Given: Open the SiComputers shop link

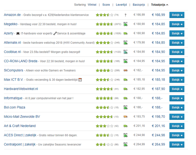Looking at the screenshot, I should click(x=14, y=70).
